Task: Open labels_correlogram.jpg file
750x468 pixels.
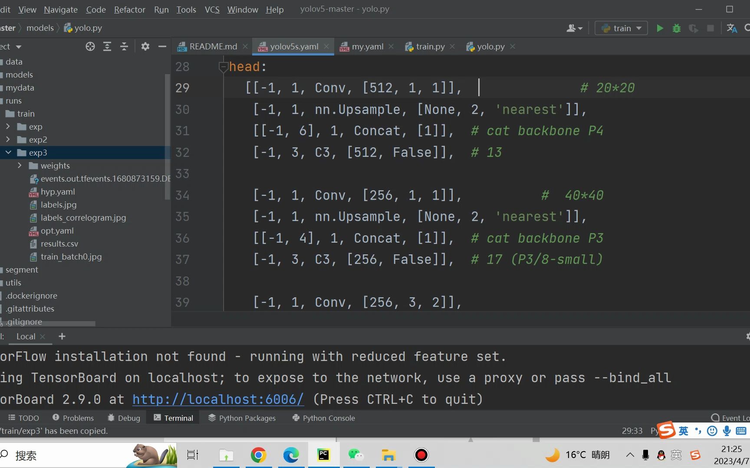Action: 83,218
